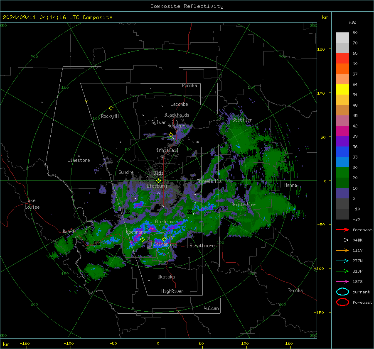
Task: Click the Composite_Reflectivity title text
Action: pos(187,6)
